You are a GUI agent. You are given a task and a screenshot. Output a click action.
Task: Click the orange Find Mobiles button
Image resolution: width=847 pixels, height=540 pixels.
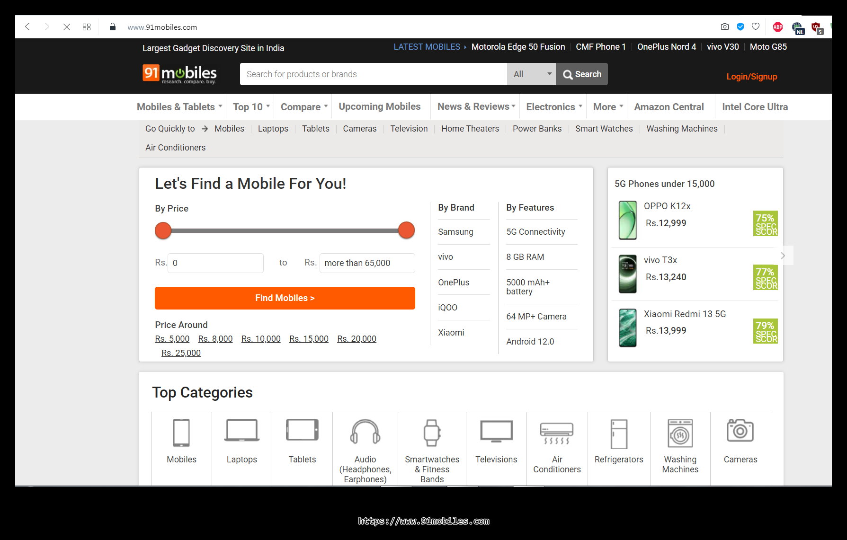[x=285, y=298]
